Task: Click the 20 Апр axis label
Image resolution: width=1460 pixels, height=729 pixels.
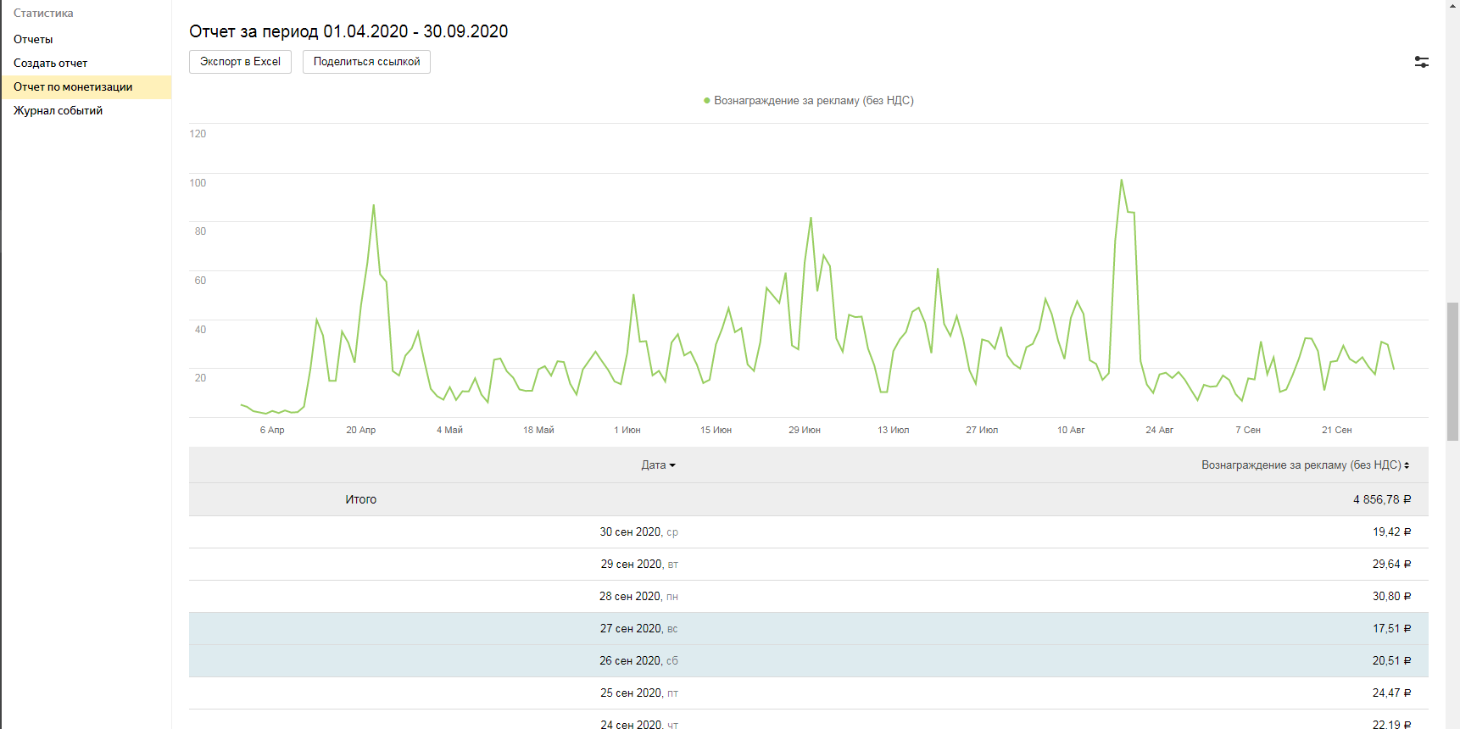Action: pos(361,431)
